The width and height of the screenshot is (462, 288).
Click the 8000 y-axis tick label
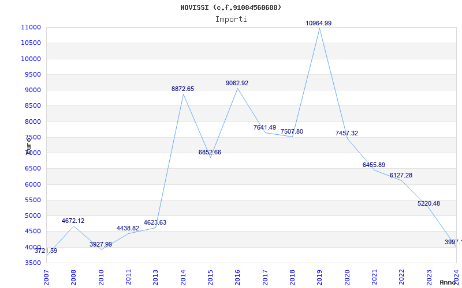(x=32, y=122)
